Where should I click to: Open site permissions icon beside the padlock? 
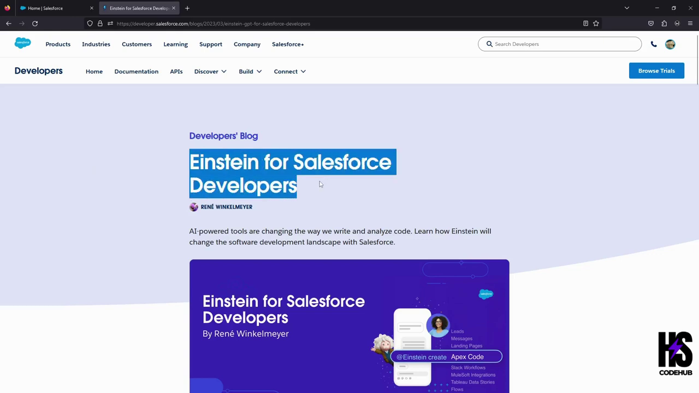[110, 23]
